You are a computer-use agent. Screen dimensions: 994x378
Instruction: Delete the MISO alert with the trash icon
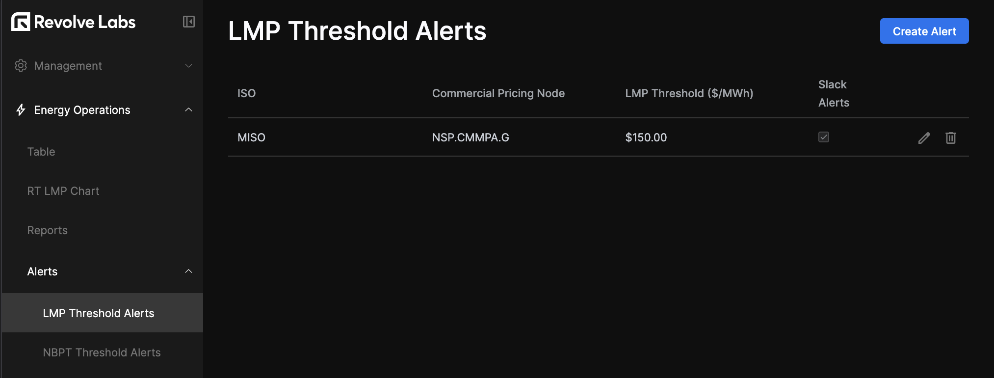click(951, 137)
